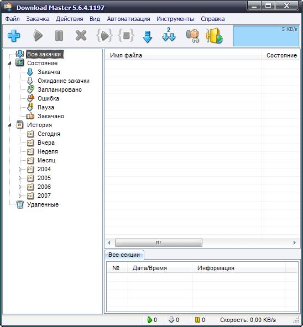The height and width of the screenshot is (327, 303).
Task: Click the blue plus Add download icon
Action: [x=14, y=36]
